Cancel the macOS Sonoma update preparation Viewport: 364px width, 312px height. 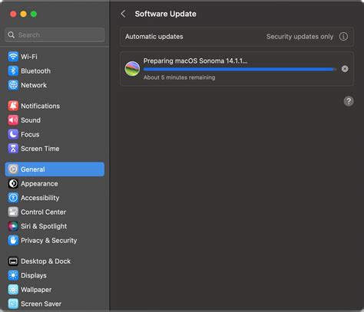[x=345, y=69]
